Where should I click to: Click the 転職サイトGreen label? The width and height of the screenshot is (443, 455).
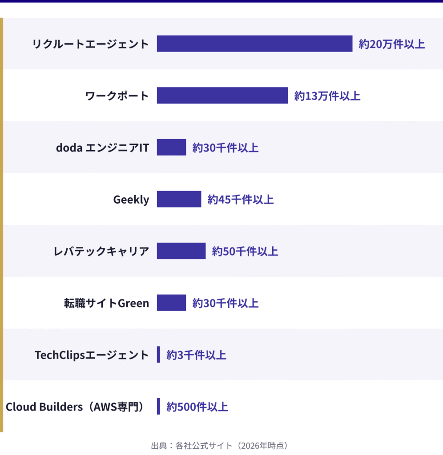point(106,303)
